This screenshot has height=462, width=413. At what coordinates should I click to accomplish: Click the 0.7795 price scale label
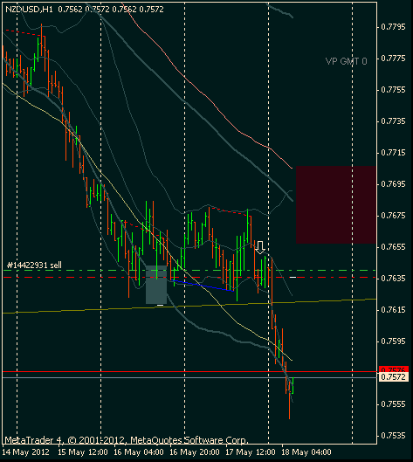[x=393, y=27]
